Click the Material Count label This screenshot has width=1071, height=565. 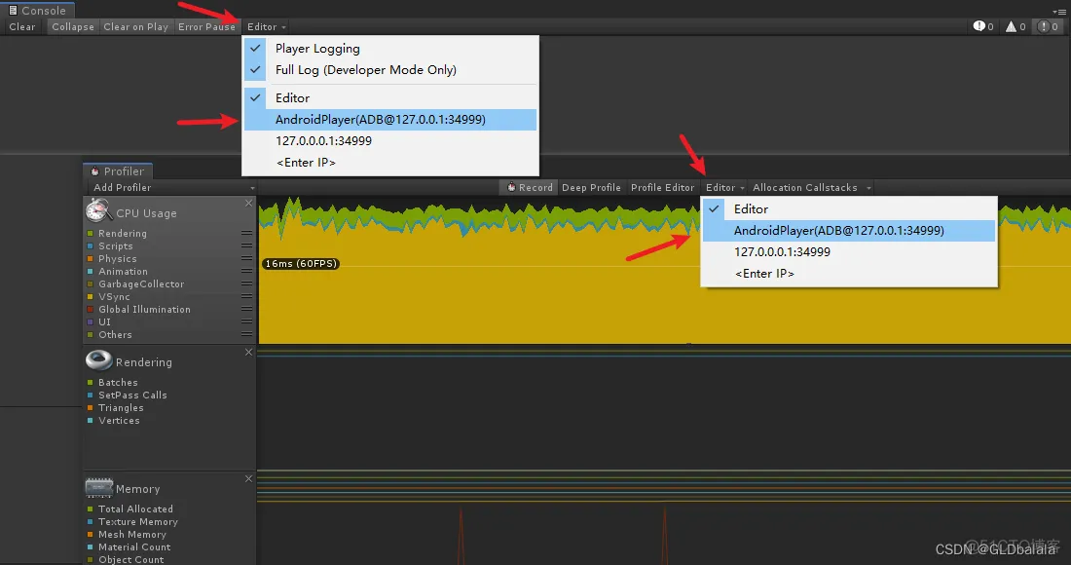pos(134,546)
